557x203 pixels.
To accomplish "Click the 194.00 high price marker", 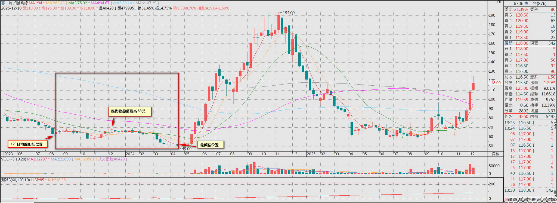I will pos(288,13).
